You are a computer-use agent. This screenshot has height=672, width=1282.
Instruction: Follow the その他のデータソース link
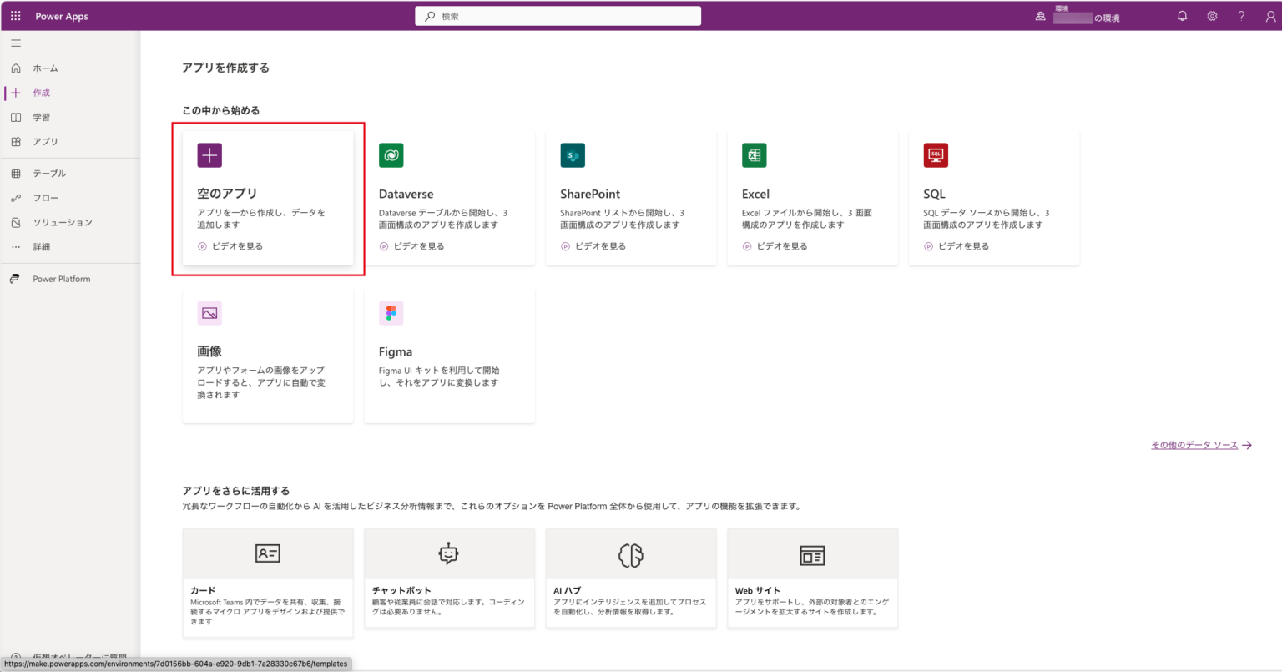pos(1195,444)
